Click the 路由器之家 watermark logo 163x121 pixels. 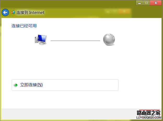coord(149,113)
